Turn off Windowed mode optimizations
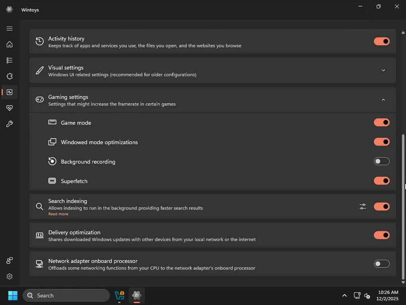Image resolution: width=406 pixels, height=305 pixels. click(x=382, y=142)
